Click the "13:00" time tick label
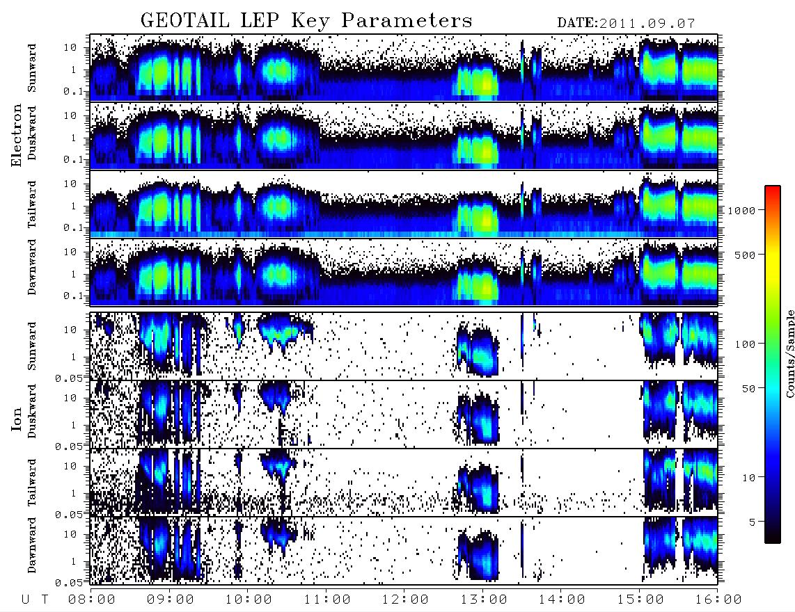The width and height of the screenshot is (795, 612). [x=484, y=599]
